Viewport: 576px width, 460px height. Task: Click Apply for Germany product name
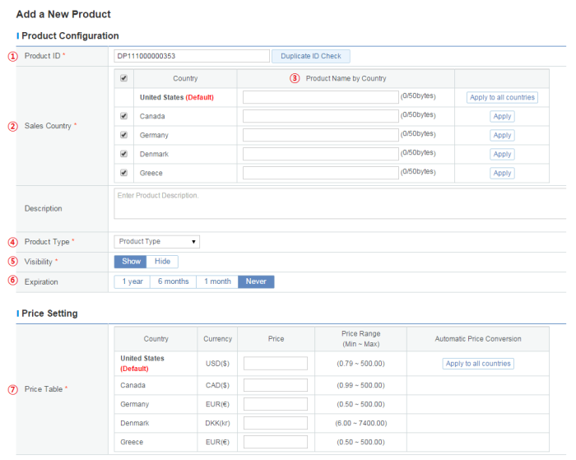point(502,135)
